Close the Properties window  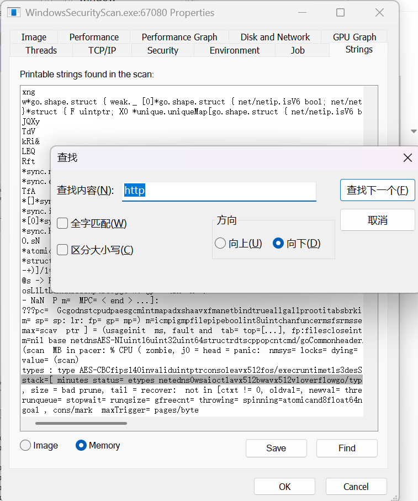coord(379,13)
